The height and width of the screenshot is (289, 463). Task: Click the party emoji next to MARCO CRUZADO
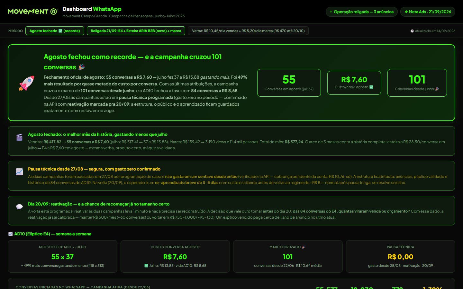304,247
